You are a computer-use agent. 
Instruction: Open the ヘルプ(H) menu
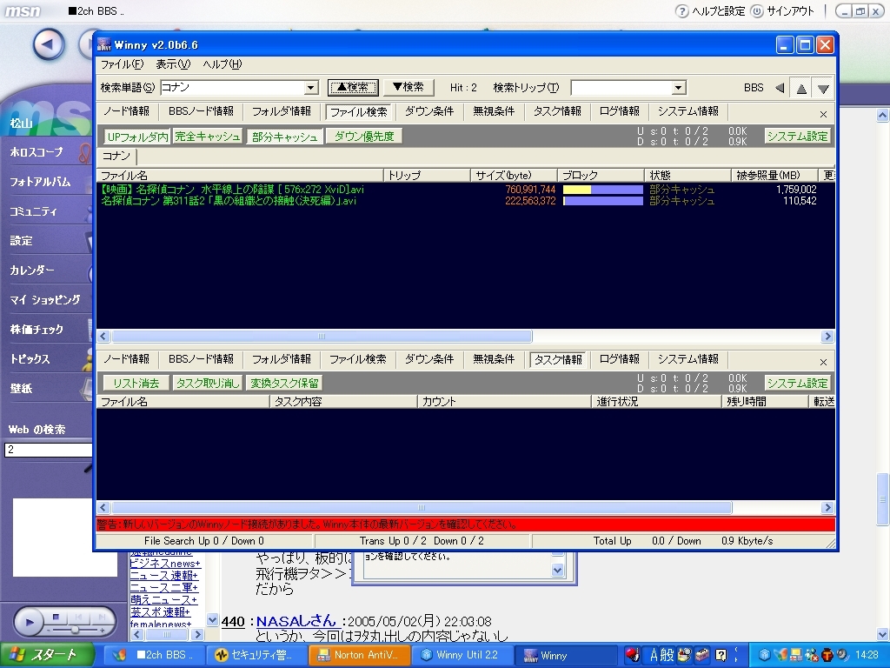click(x=222, y=64)
